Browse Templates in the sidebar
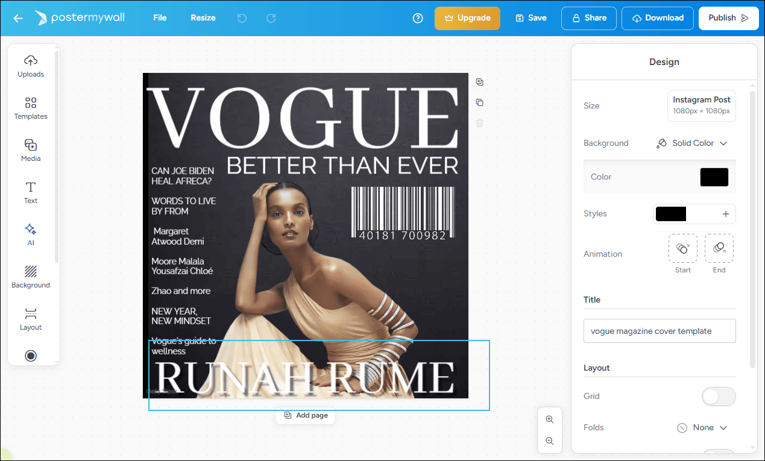 (31, 107)
